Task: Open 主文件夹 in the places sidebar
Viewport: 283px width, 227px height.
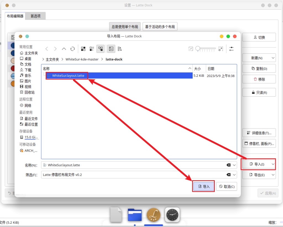Action: click(x=29, y=53)
